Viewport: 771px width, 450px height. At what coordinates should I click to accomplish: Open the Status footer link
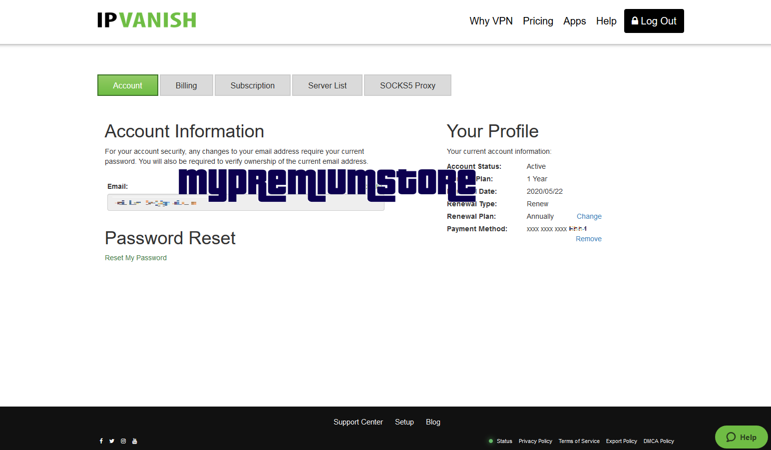coord(504,441)
